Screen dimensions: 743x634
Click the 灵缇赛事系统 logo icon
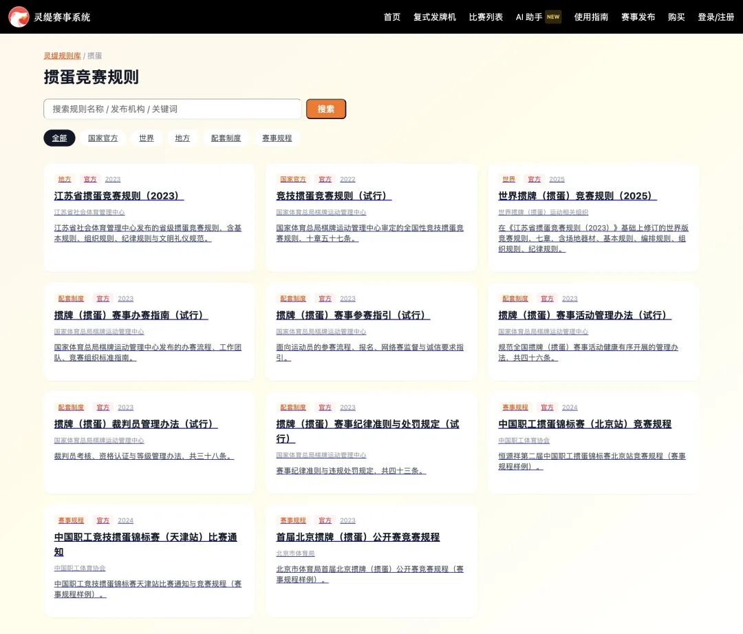pos(19,17)
